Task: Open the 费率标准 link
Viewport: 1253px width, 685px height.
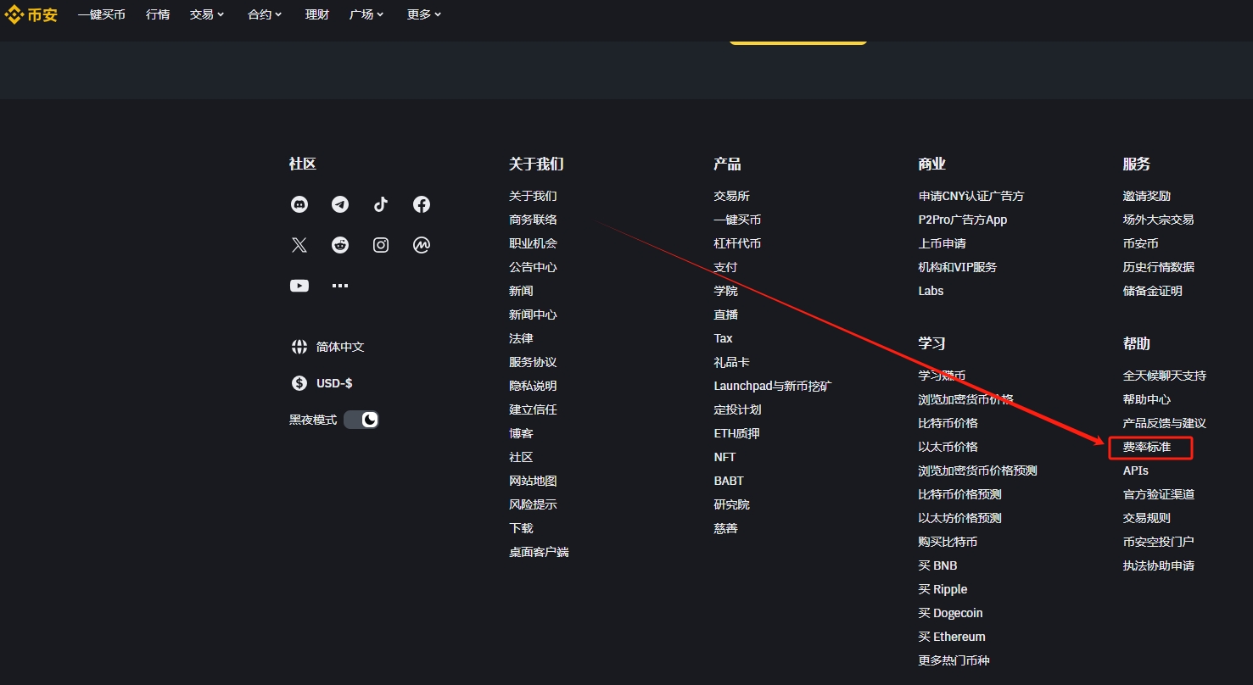Action: 1147,447
